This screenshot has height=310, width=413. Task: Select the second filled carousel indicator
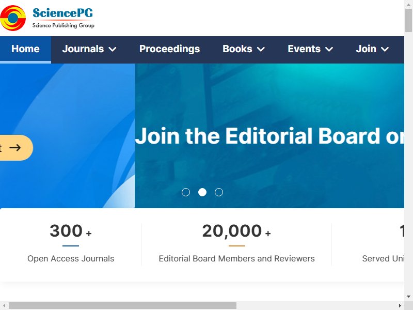coord(202,192)
